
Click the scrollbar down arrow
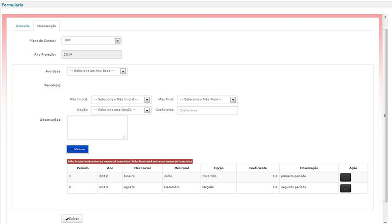point(385,222)
